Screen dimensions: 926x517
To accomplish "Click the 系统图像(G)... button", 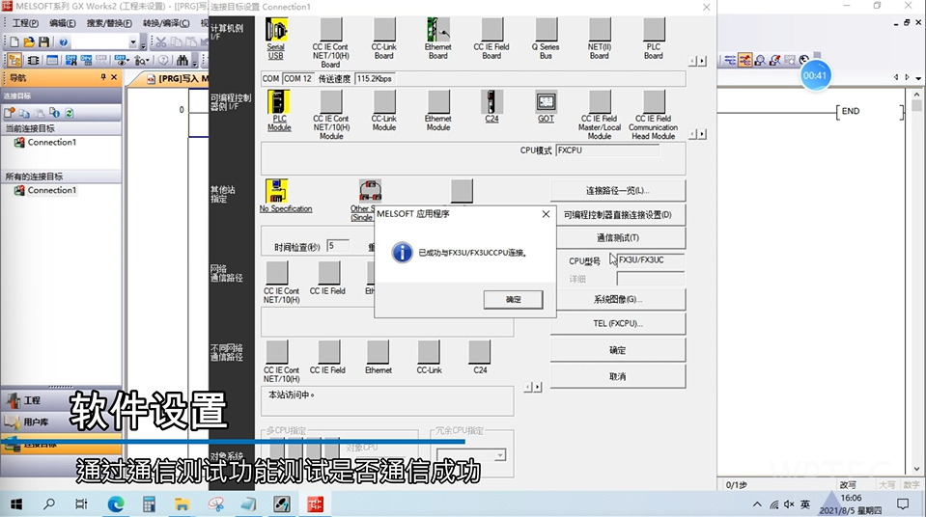I will click(618, 299).
